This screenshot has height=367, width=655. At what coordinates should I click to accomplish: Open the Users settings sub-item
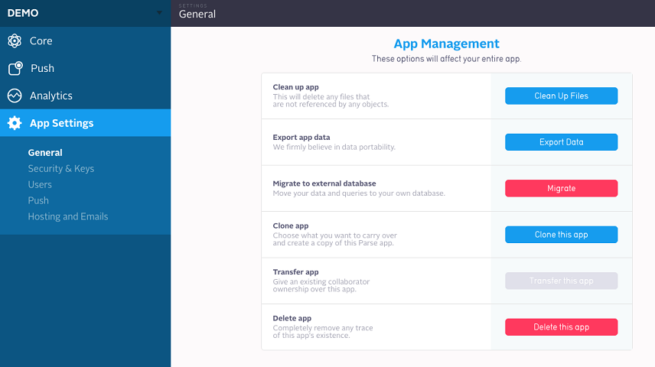pos(40,184)
